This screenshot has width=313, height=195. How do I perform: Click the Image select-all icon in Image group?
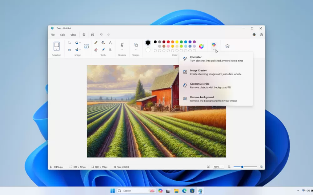(x=86, y=46)
